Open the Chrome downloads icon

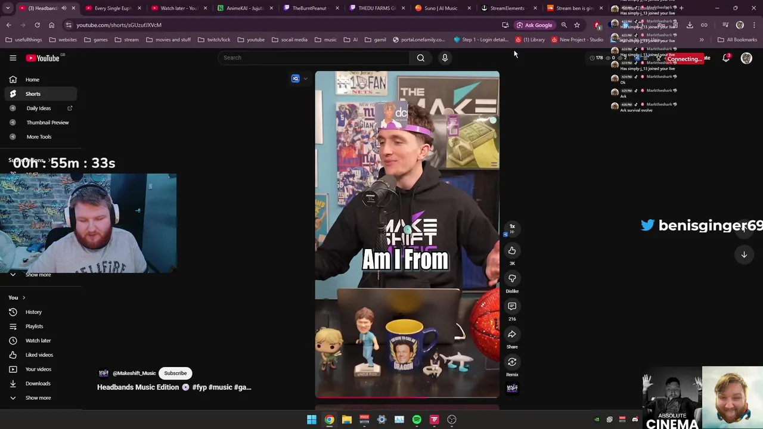click(x=690, y=25)
